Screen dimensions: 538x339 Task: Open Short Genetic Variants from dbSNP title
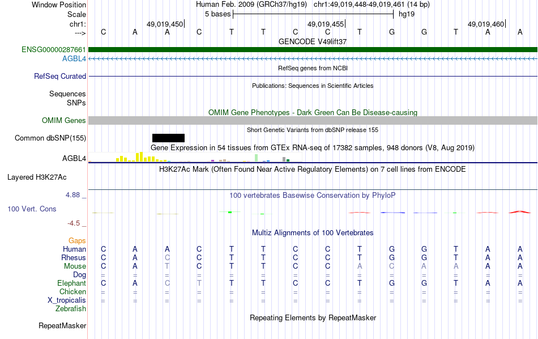coord(313,130)
